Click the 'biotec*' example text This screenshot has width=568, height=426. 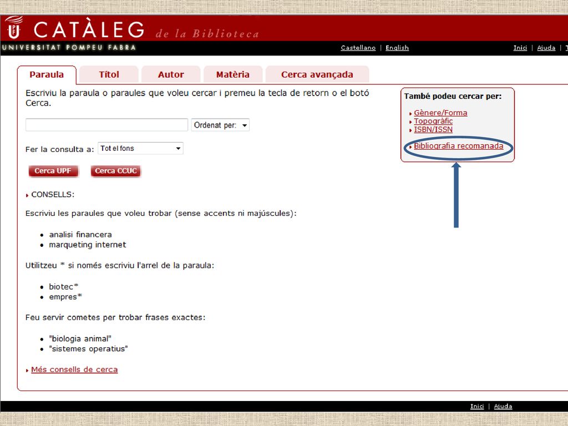[x=64, y=287]
